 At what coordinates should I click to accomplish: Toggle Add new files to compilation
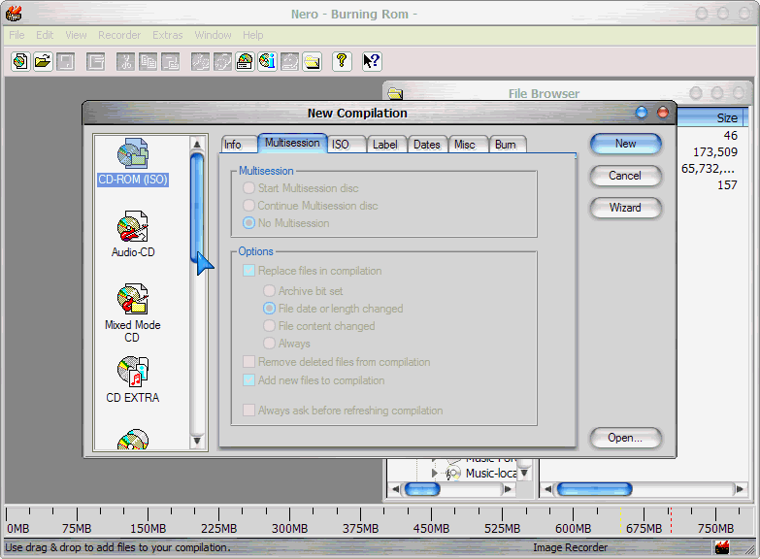(248, 380)
